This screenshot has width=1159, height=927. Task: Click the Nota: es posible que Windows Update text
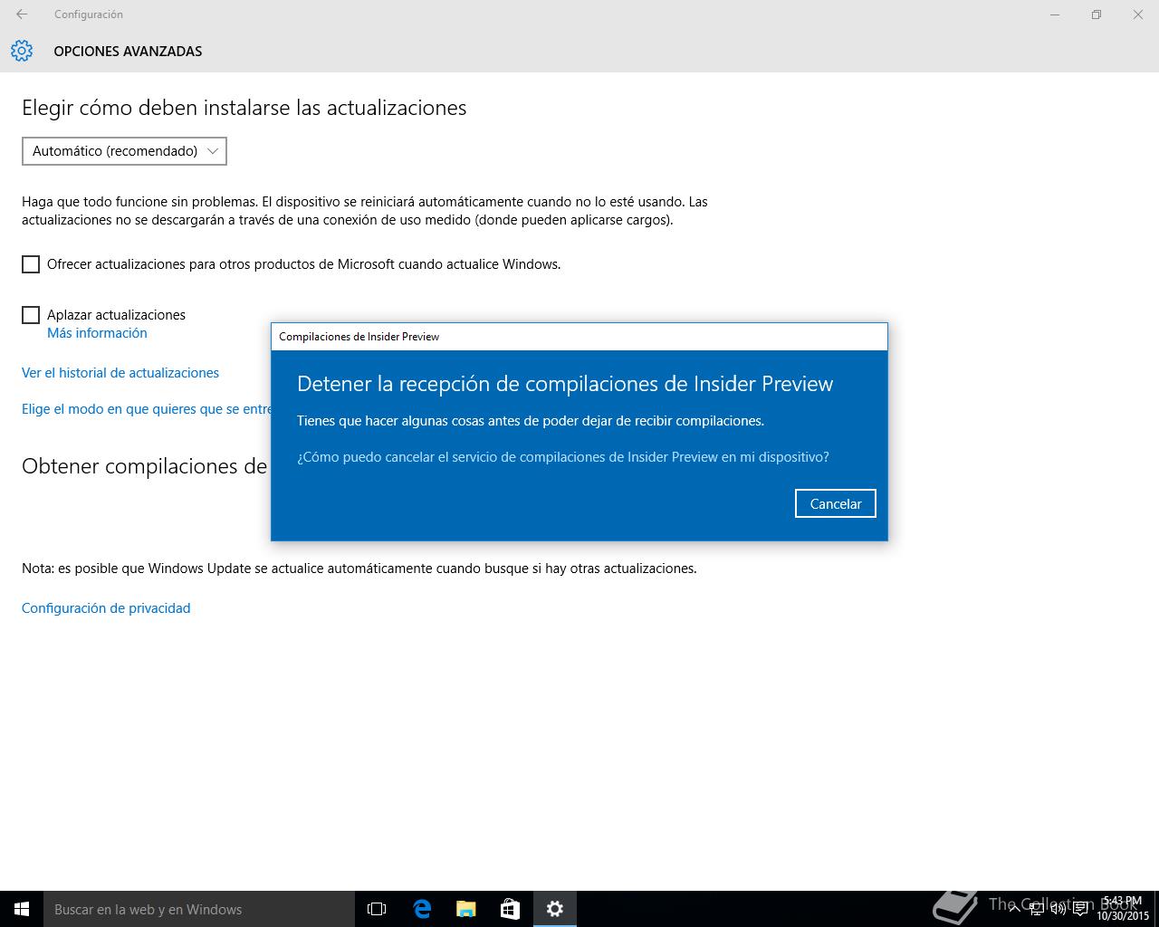359,569
